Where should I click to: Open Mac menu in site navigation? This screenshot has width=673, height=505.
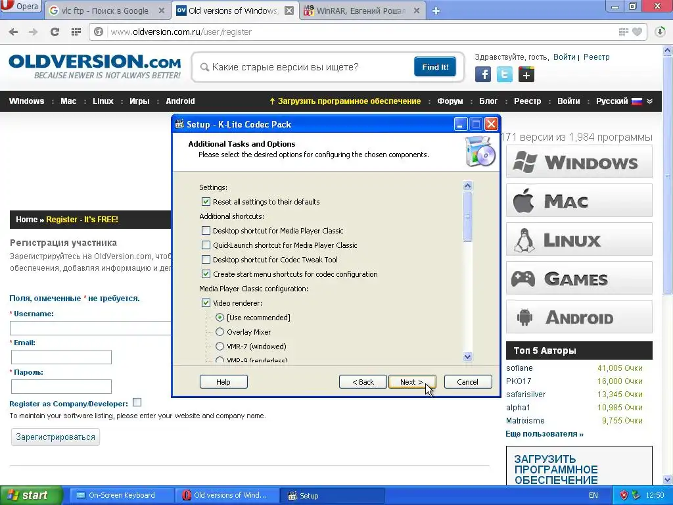point(68,101)
